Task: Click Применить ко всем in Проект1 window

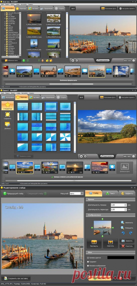Action: click(24, 156)
